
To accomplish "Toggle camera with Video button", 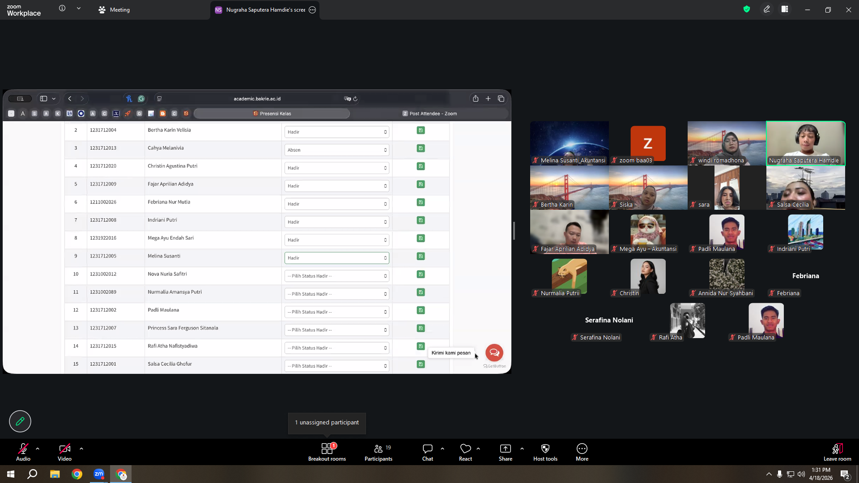I will pos(64,452).
